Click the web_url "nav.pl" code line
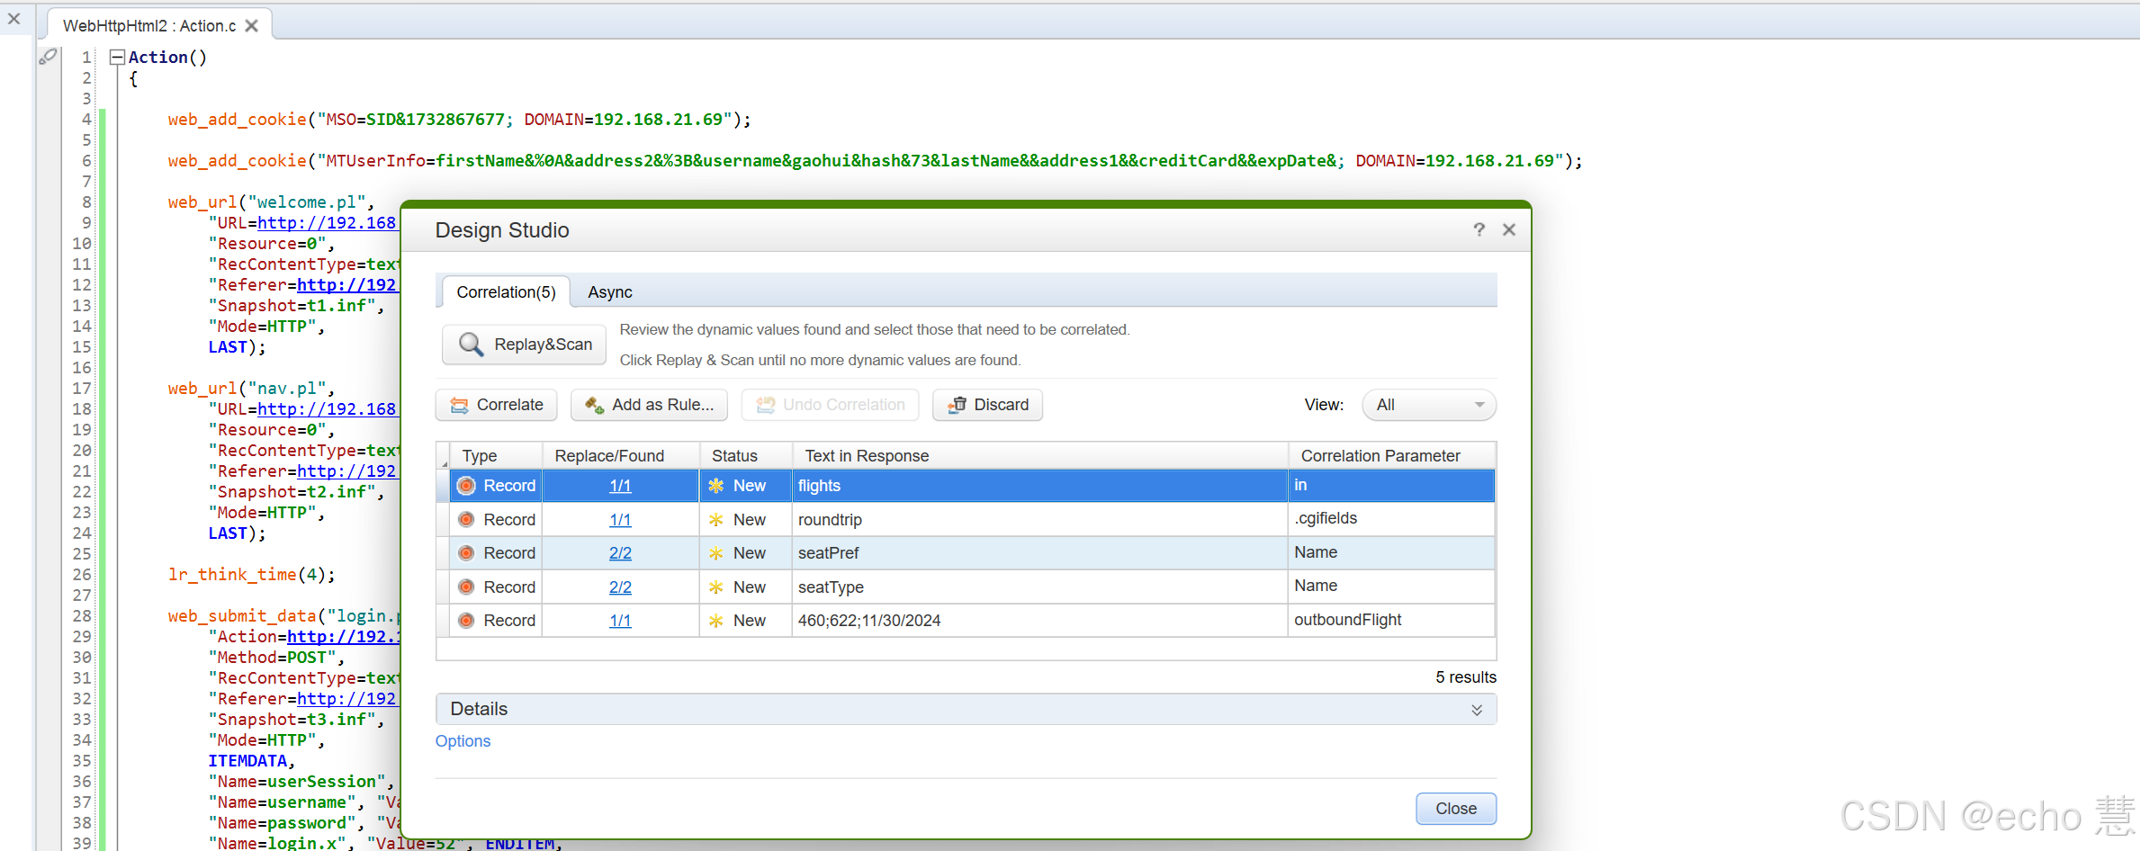 coord(251,389)
